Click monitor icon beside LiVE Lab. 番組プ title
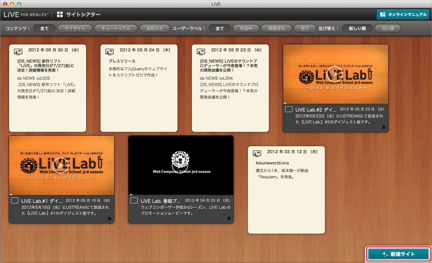 click(134, 200)
